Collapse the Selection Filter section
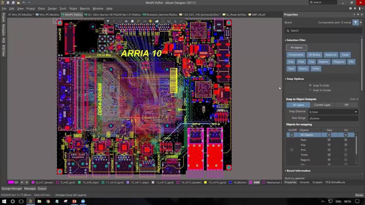 (286, 40)
